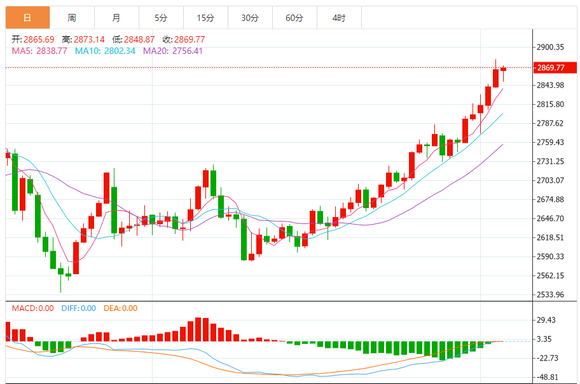This screenshot has width=580, height=384.
Task: Click the 2731.25 price axis label
Action: click(550, 161)
